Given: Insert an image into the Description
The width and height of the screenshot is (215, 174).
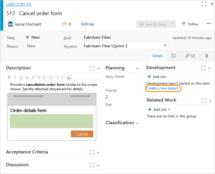Looking at the screenshot, I should click(69, 77).
